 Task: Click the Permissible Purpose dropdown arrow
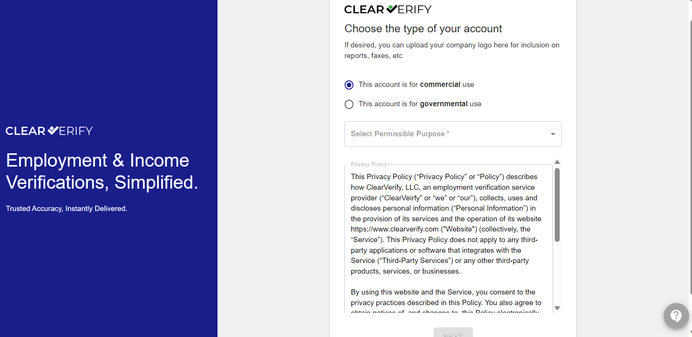click(x=553, y=134)
